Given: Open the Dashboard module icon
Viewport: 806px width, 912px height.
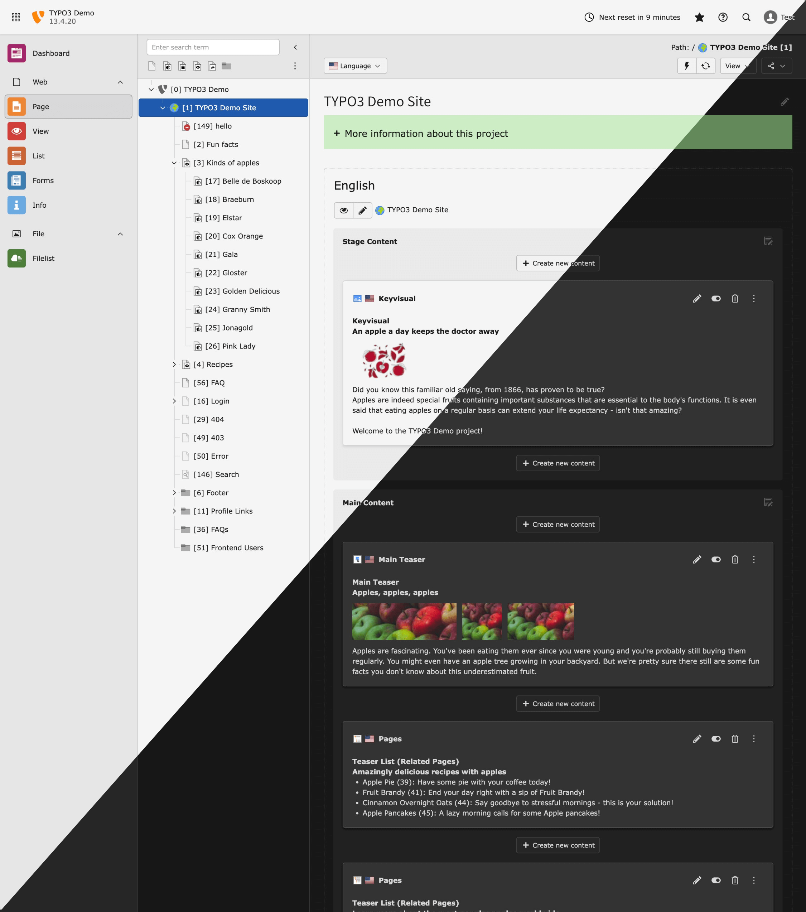Looking at the screenshot, I should point(16,53).
